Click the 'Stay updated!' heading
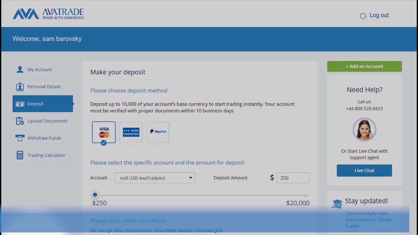This screenshot has width=418, height=235. tap(366, 201)
